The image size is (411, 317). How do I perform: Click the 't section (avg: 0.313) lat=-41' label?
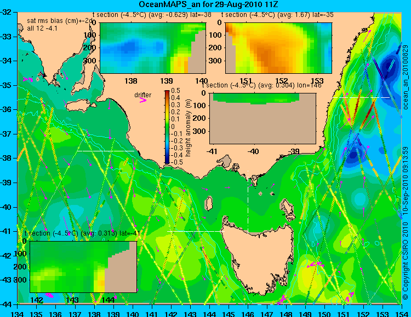82,233
